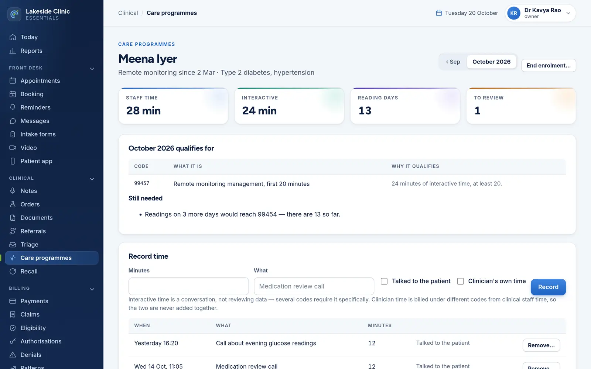This screenshot has width=591, height=369.
Task: Open the Denials warning icon
Action: (13, 355)
